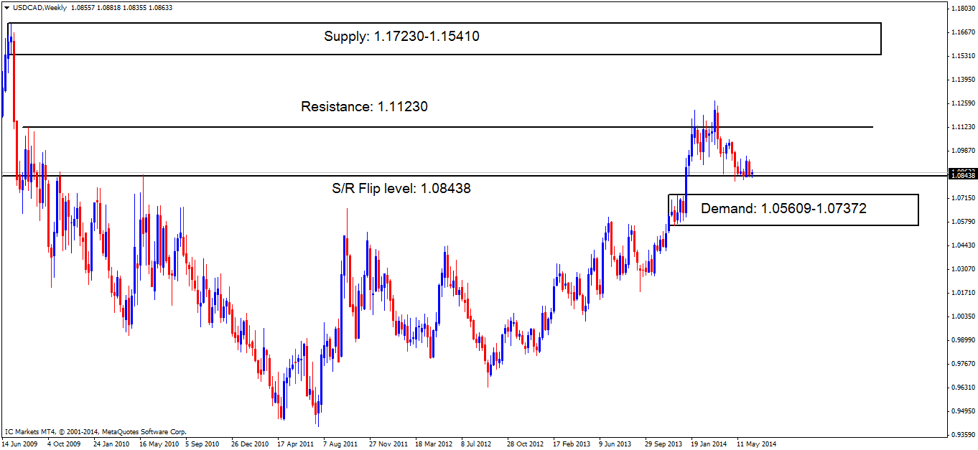978x450 pixels.
Task: Click price axis label 1.03070
Action: (x=962, y=268)
